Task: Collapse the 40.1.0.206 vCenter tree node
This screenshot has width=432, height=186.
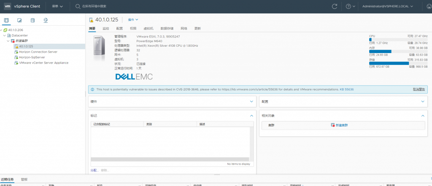Action: (1, 30)
